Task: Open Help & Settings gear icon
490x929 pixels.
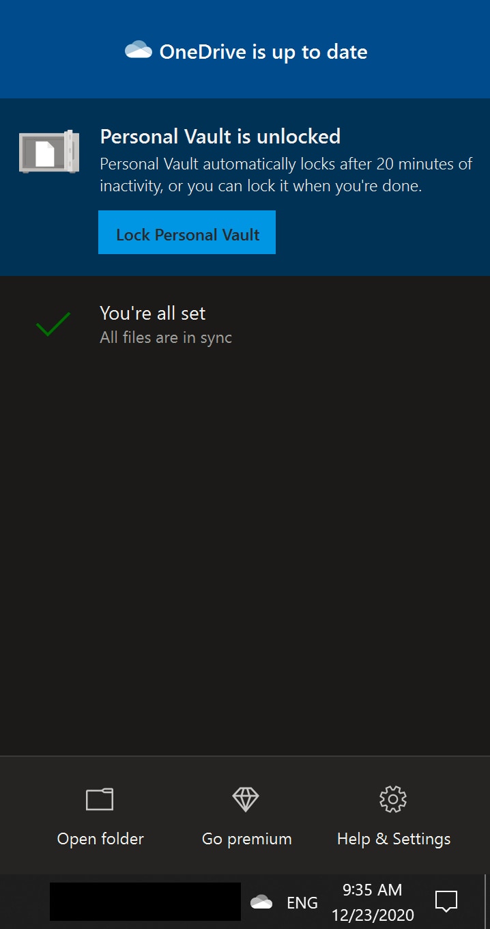Action: (x=393, y=799)
